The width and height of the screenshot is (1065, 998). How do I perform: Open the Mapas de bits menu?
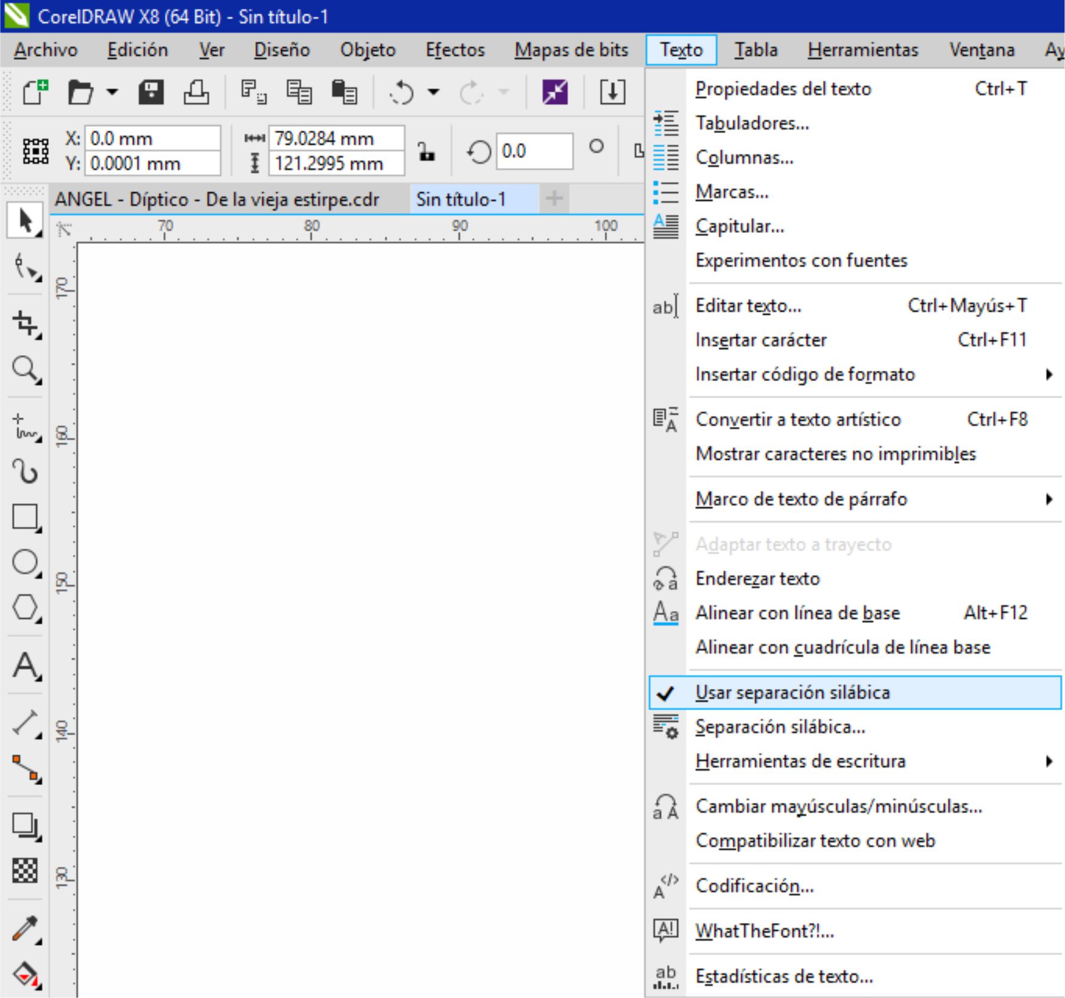(572, 50)
